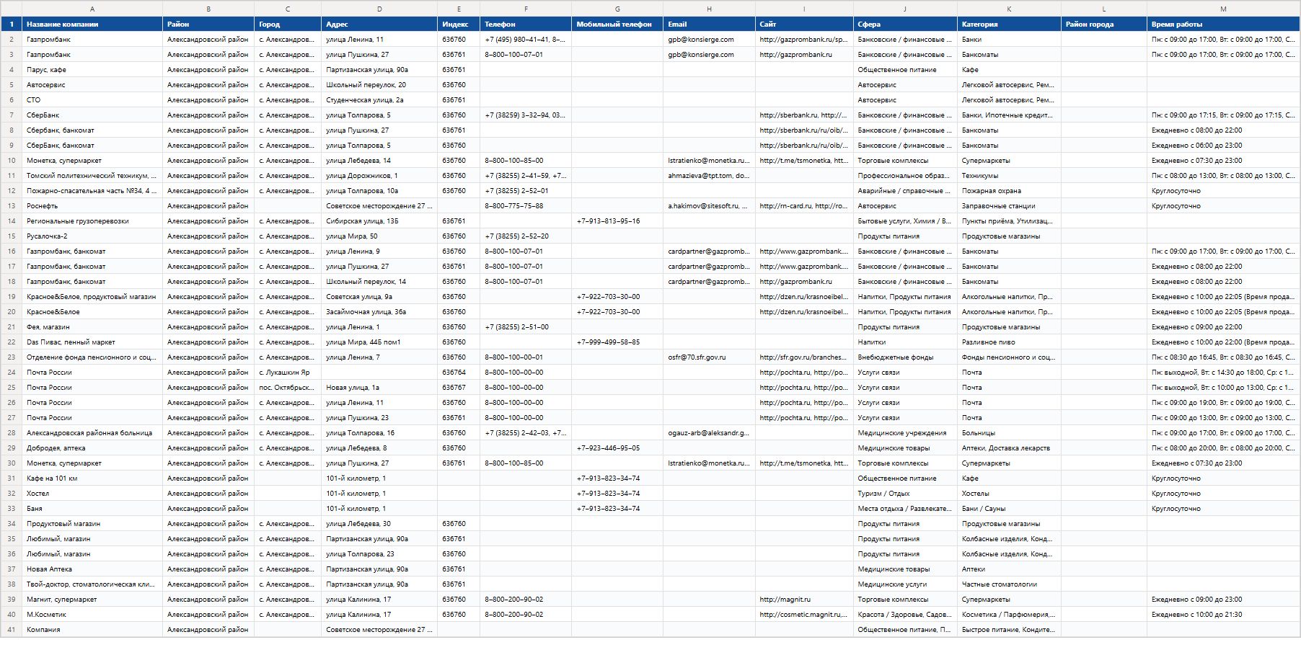Click address 'улица Толпарова, 16'
The image size is (1301, 650).
coord(379,433)
